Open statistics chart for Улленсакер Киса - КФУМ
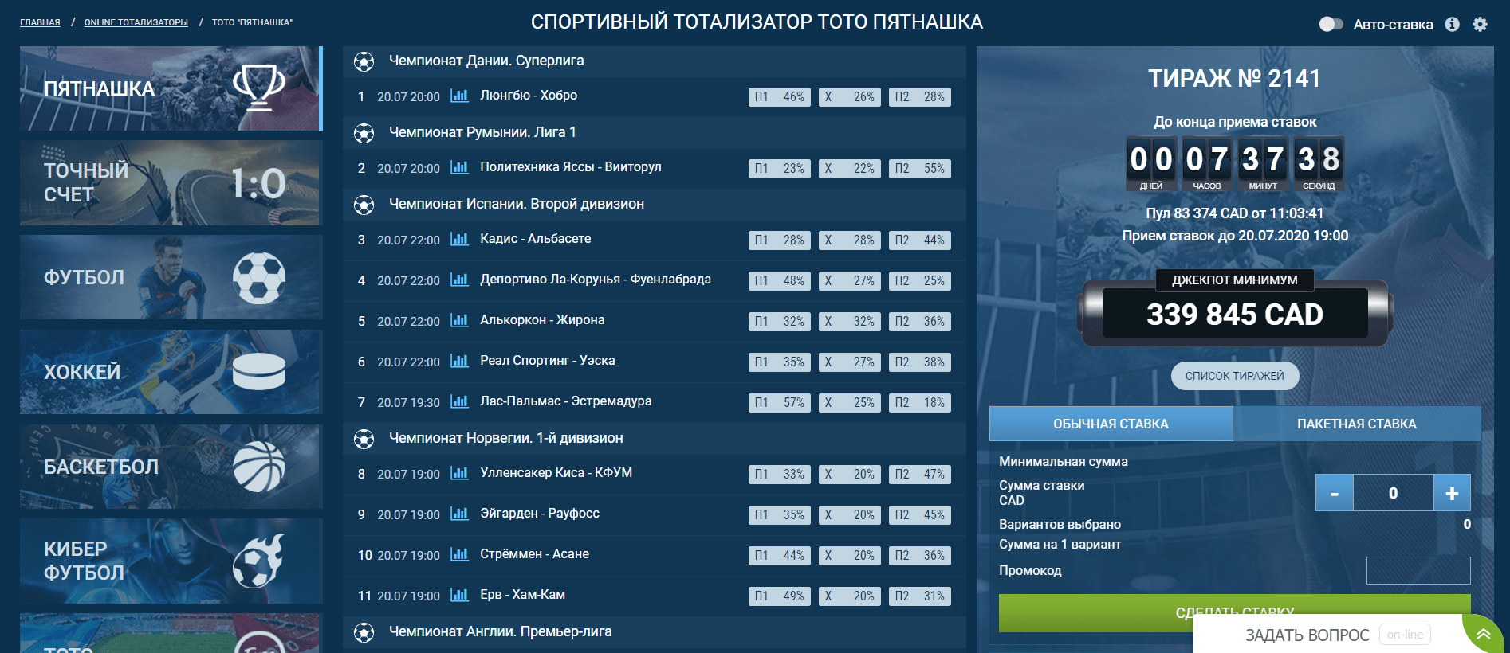This screenshot has width=1510, height=653. tap(459, 473)
